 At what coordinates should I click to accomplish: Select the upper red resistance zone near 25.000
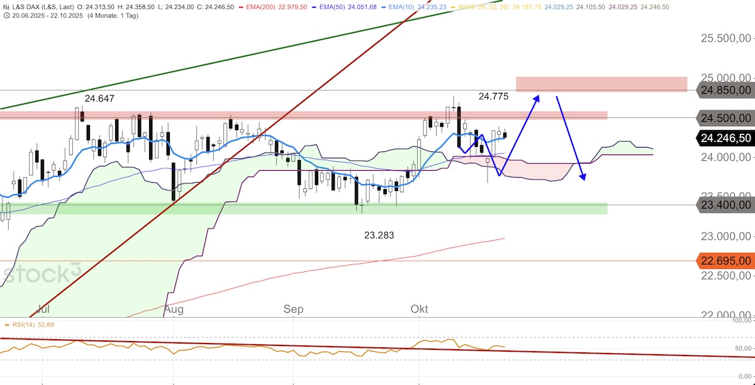pyautogui.click(x=601, y=84)
